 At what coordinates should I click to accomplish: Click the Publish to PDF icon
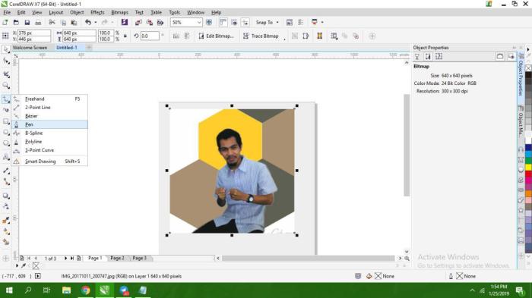click(x=160, y=22)
